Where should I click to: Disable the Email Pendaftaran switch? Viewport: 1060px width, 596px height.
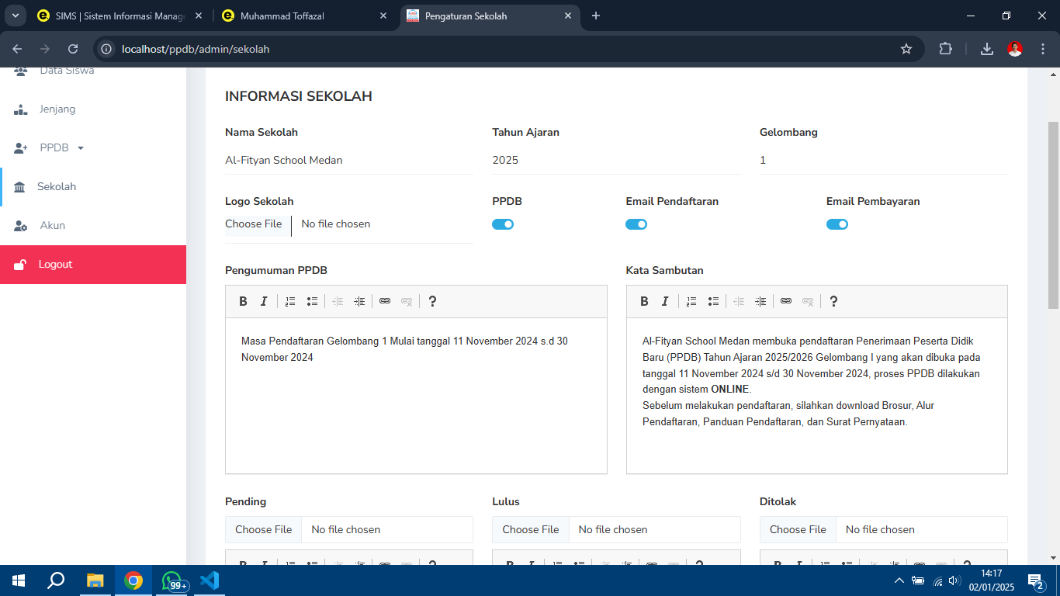pyautogui.click(x=636, y=224)
